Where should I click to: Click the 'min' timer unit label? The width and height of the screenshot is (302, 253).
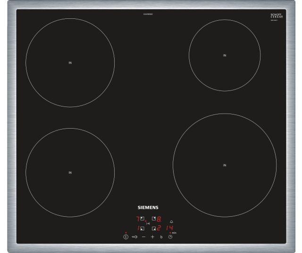pos(174,233)
